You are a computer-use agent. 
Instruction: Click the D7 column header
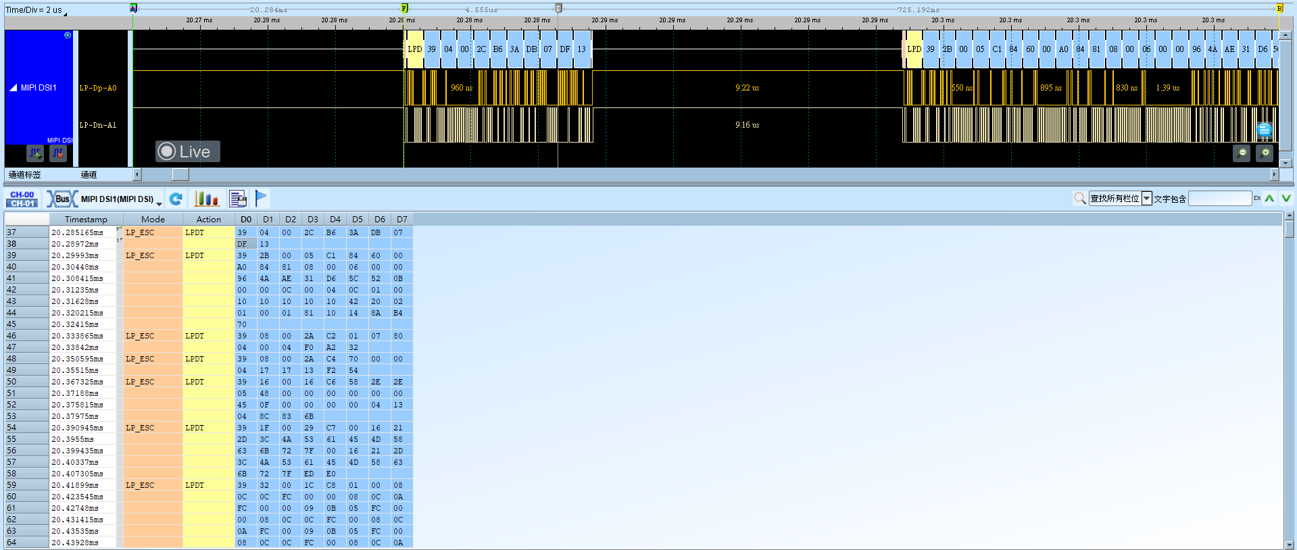point(402,219)
